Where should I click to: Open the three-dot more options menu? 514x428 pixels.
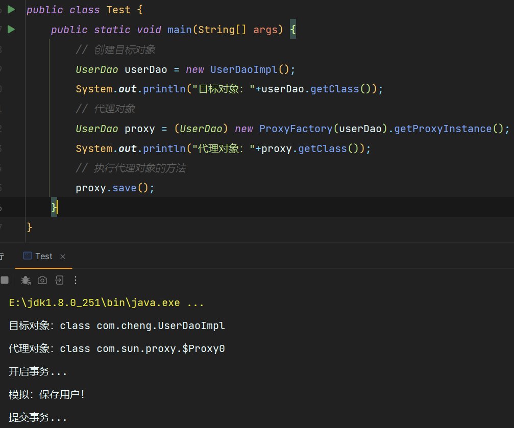[76, 280]
